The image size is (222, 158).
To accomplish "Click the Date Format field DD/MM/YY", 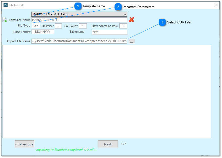I will pos(43,31).
